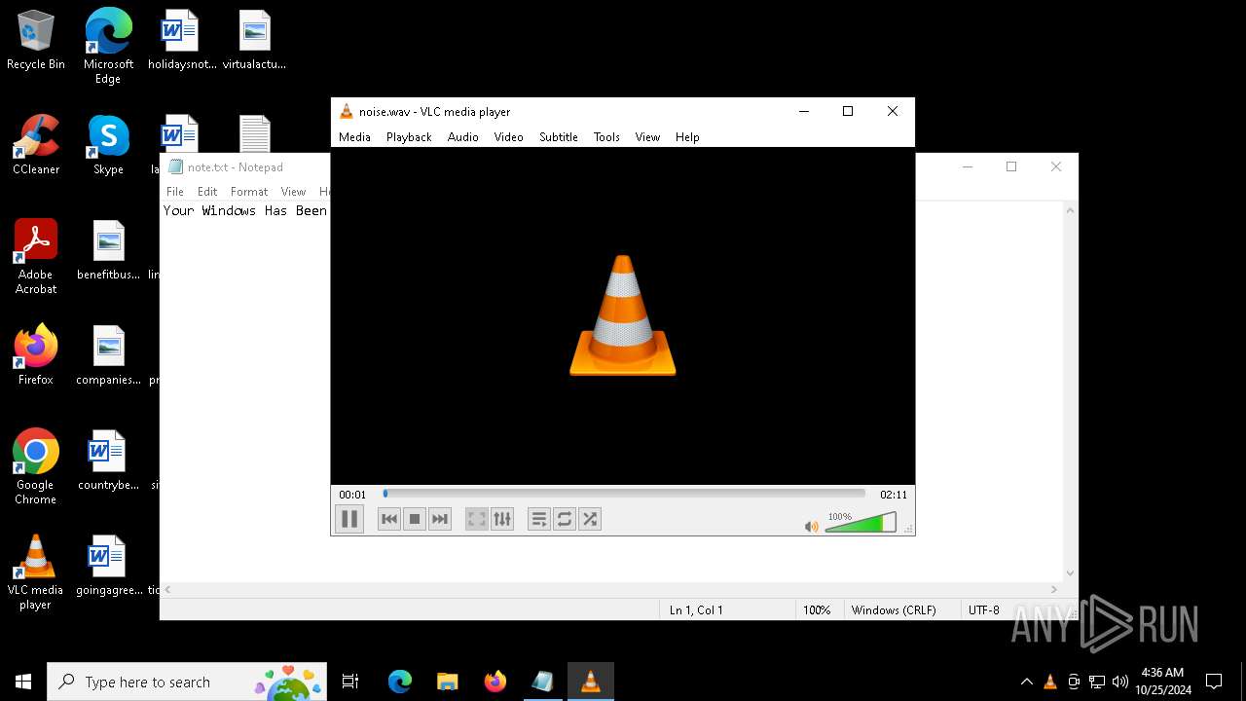Toggle VLC fullscreen mode

477,519
